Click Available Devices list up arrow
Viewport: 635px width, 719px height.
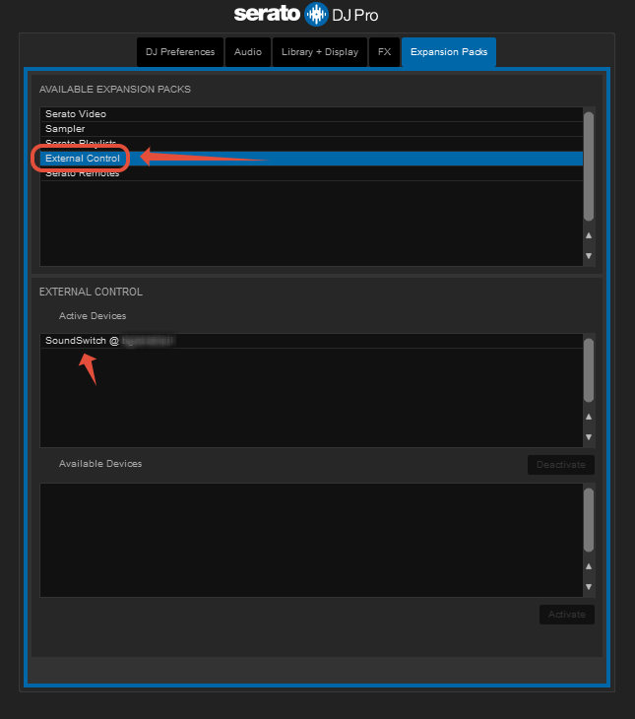coord(589,566)
